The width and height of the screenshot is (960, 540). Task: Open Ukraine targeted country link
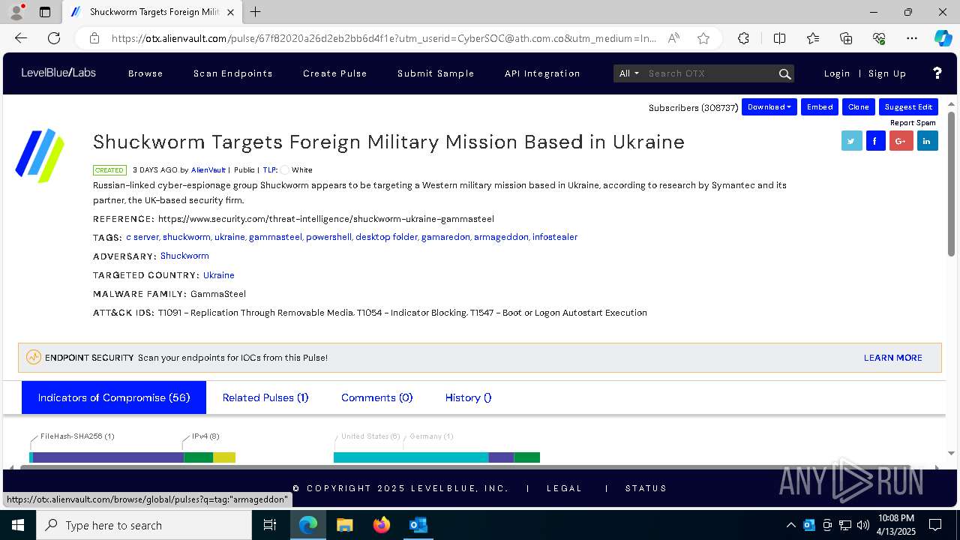click(219, 275)
